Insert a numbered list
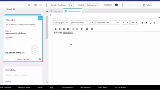The height and width of the screenshot is (90, 160). [77, 29]
